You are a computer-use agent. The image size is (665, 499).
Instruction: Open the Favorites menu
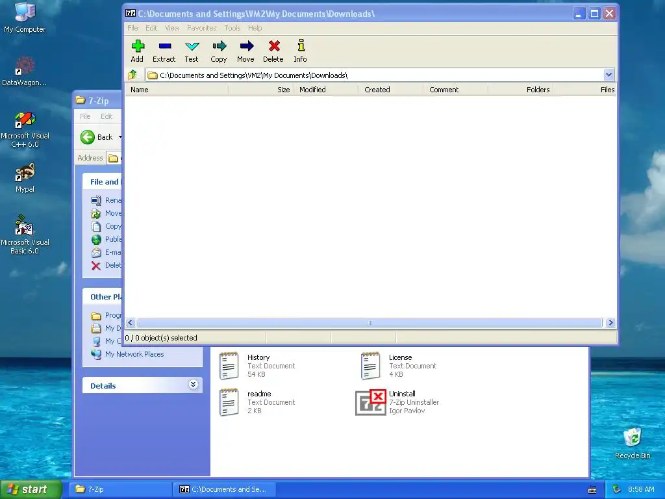click(202, 28)
